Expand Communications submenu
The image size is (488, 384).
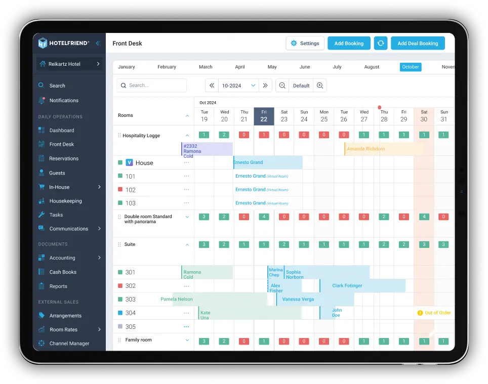pos(99,229)
